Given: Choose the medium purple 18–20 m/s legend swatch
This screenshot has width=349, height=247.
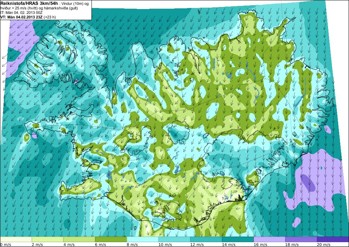Looking at the screenshot, I should click(301, 239).
